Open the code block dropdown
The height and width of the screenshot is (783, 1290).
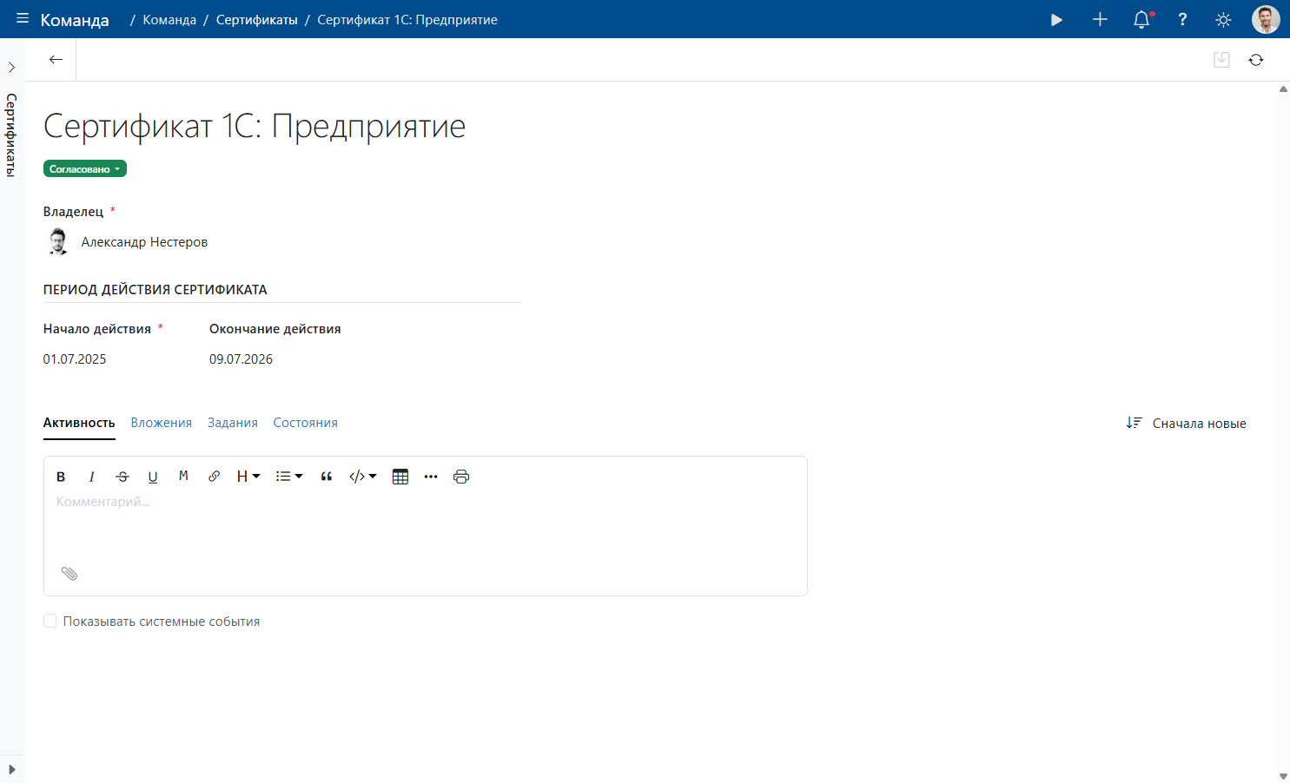[x=363, y=477]
